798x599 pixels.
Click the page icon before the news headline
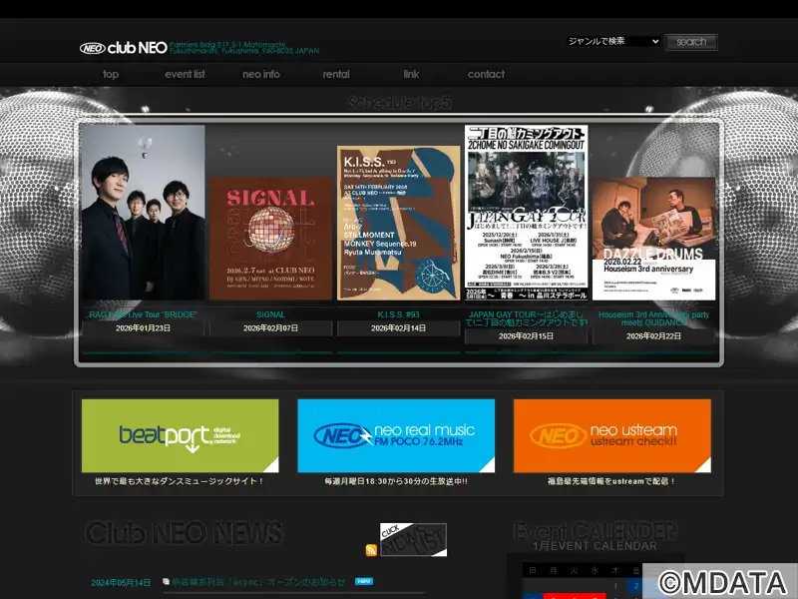(166, 581)
